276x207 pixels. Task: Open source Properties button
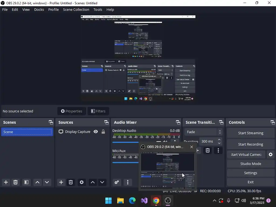coord(71,111)
